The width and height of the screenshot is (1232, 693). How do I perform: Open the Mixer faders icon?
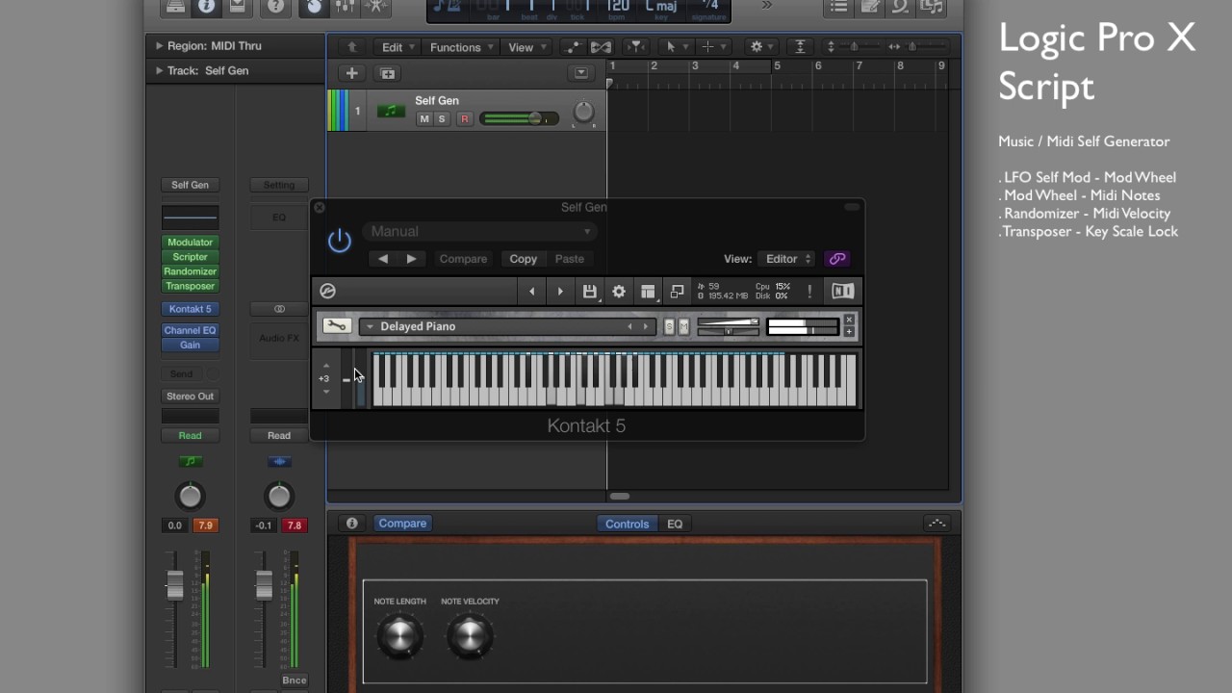[345, 7]
